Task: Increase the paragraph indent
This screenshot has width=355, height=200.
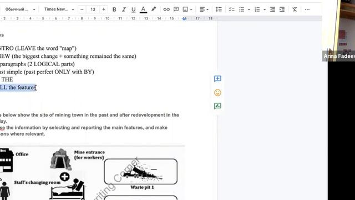Action: click(282, 9)
